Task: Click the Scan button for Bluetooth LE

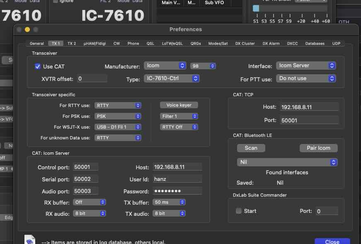Action: coord(251,148)
